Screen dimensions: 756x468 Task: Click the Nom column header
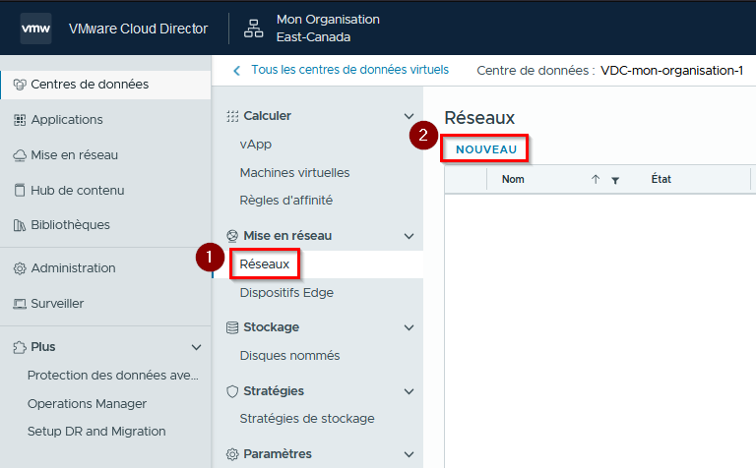pos(513,179)
